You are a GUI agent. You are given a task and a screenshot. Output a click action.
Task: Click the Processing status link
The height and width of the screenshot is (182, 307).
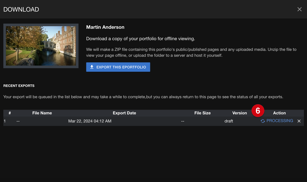(280, 121)
